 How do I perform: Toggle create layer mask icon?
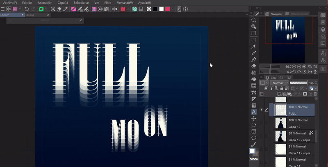tap(305, 94)
